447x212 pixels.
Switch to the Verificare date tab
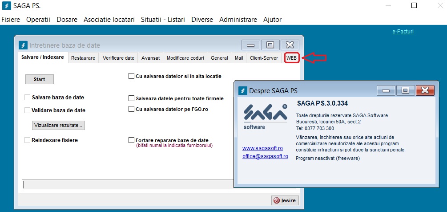coord(118,58)
